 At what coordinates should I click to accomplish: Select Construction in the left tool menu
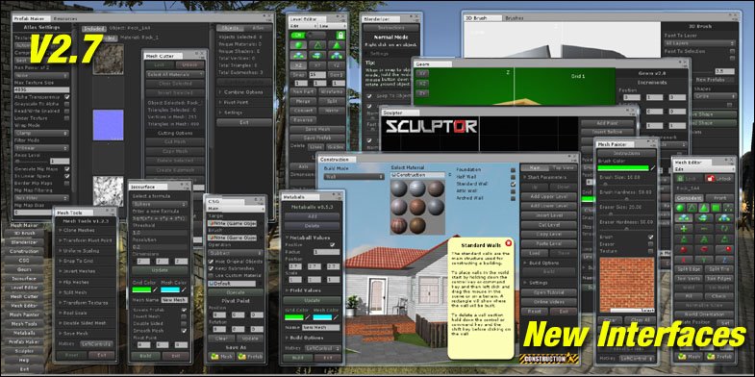pyautogui.click(x=25, y=251)
